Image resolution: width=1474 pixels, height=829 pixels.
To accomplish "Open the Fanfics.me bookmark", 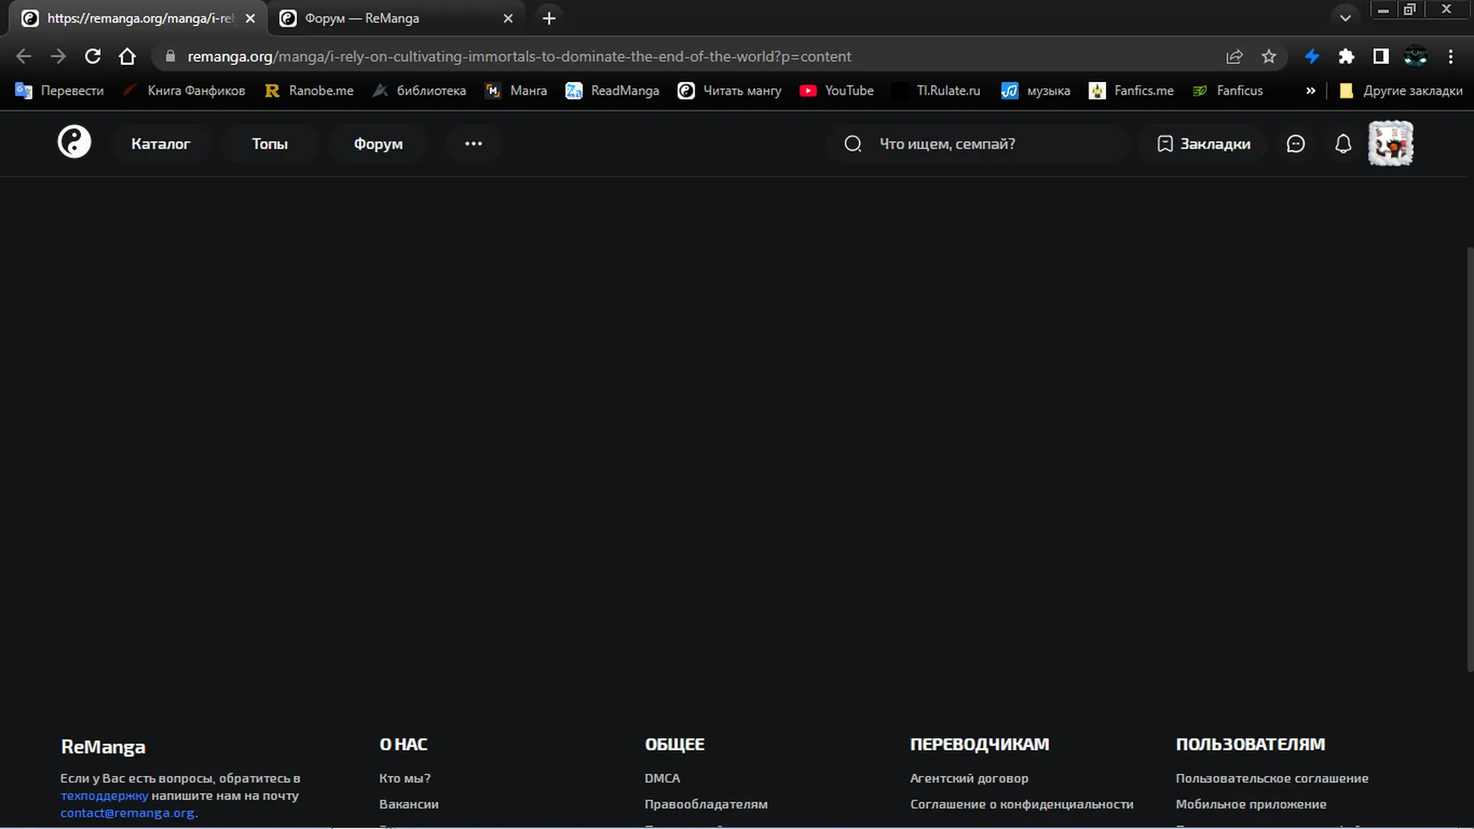I will (x=1131, y=90).
